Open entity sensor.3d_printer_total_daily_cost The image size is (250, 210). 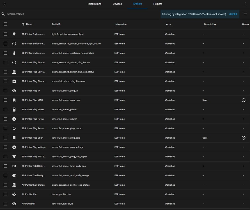pos(69,166)
